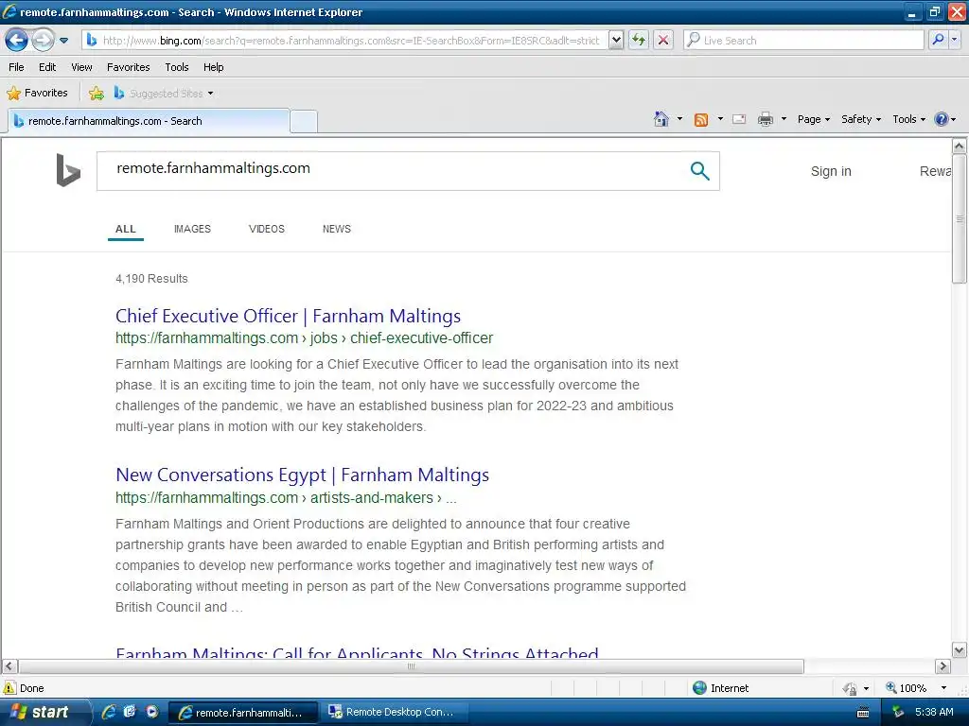Click the Refresh page icon
Viewport: 969px width, 726px height.
(639, 40)
